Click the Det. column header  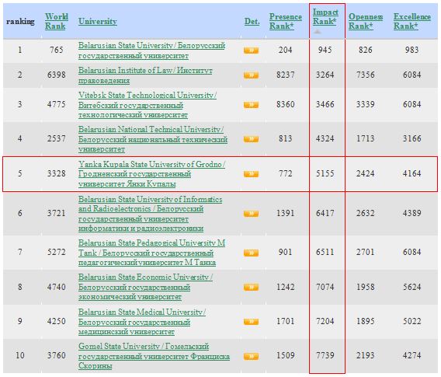(252, 21)
